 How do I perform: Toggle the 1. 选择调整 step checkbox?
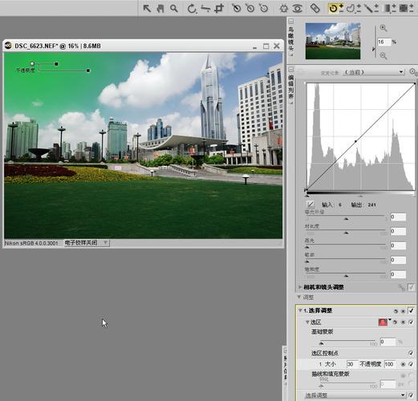tap(411, 310)
